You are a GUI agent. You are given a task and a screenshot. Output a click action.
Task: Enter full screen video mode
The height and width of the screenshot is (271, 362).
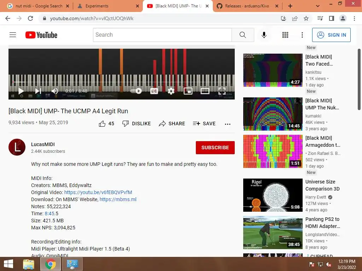[x=222, y=91]
